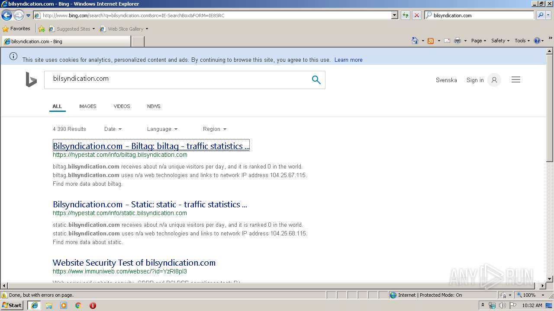This screenshot has height=311, width=554.
Task: Open Website Security Test result link
Action: tap(134, 263)
